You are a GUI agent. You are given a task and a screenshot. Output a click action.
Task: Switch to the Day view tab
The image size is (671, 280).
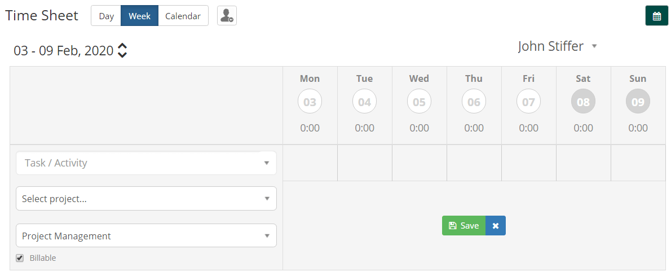click(x=106, y=16)
